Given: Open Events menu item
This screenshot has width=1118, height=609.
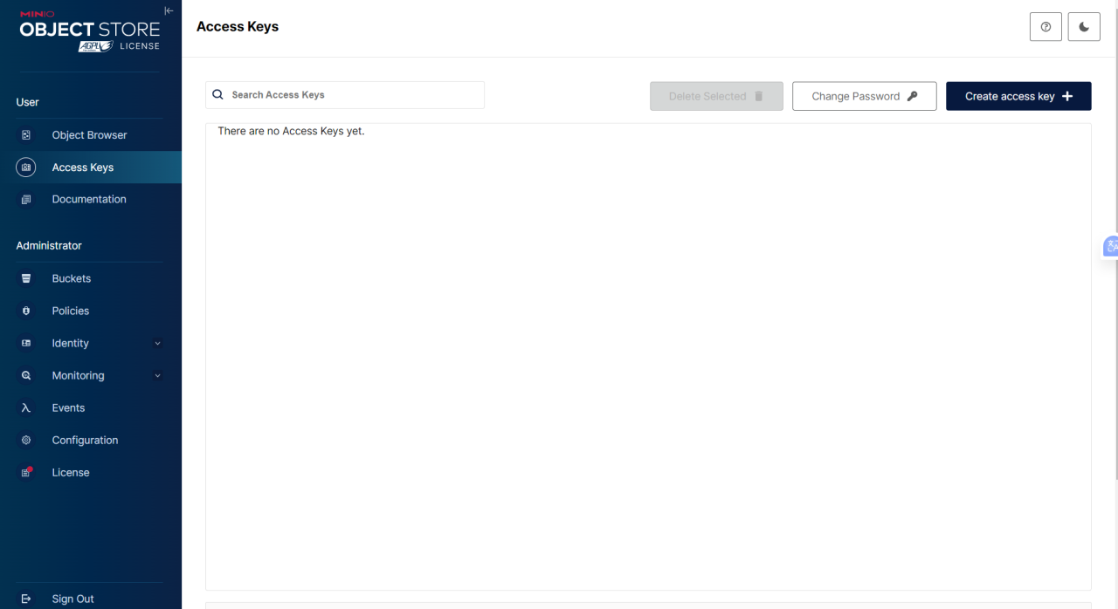Looking at the screenshot, I should coord(90,408).
